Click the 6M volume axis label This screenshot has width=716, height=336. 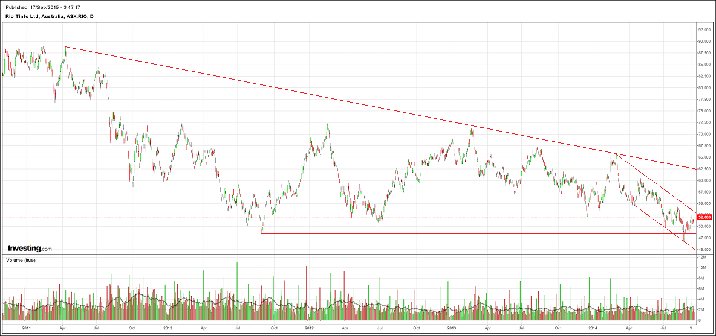(x=701, y=288)
